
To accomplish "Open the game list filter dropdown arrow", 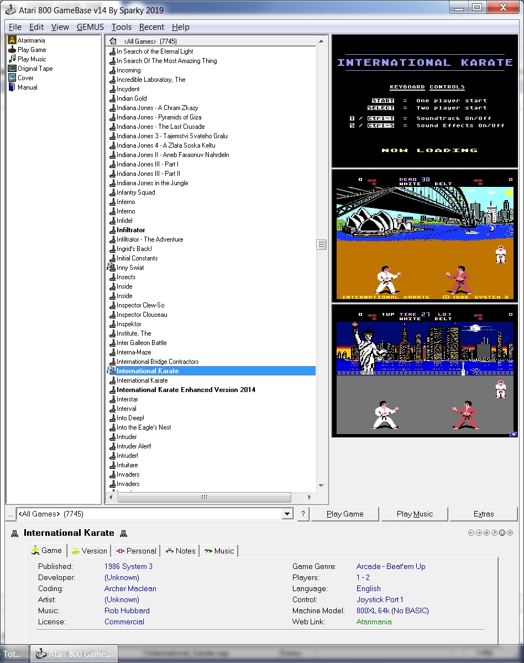I will click(x=287, y=514).
